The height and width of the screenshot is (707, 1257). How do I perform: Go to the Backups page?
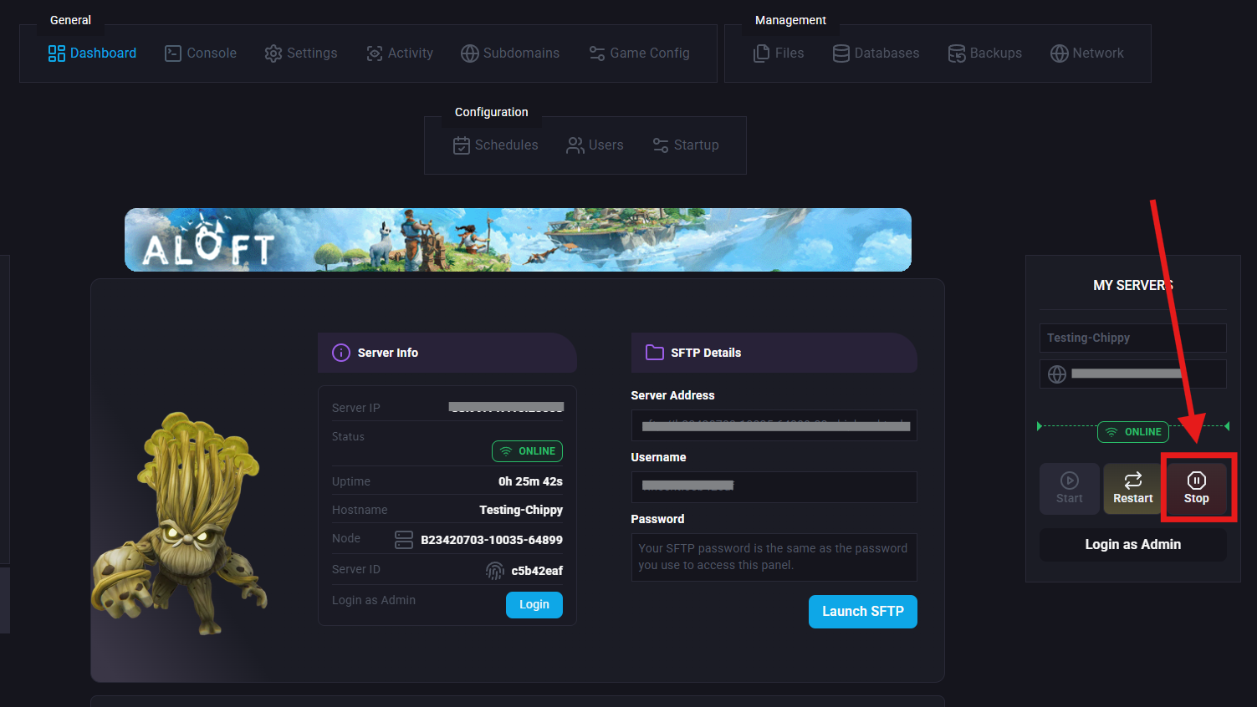pyautogui.click(x=984, y=53)
